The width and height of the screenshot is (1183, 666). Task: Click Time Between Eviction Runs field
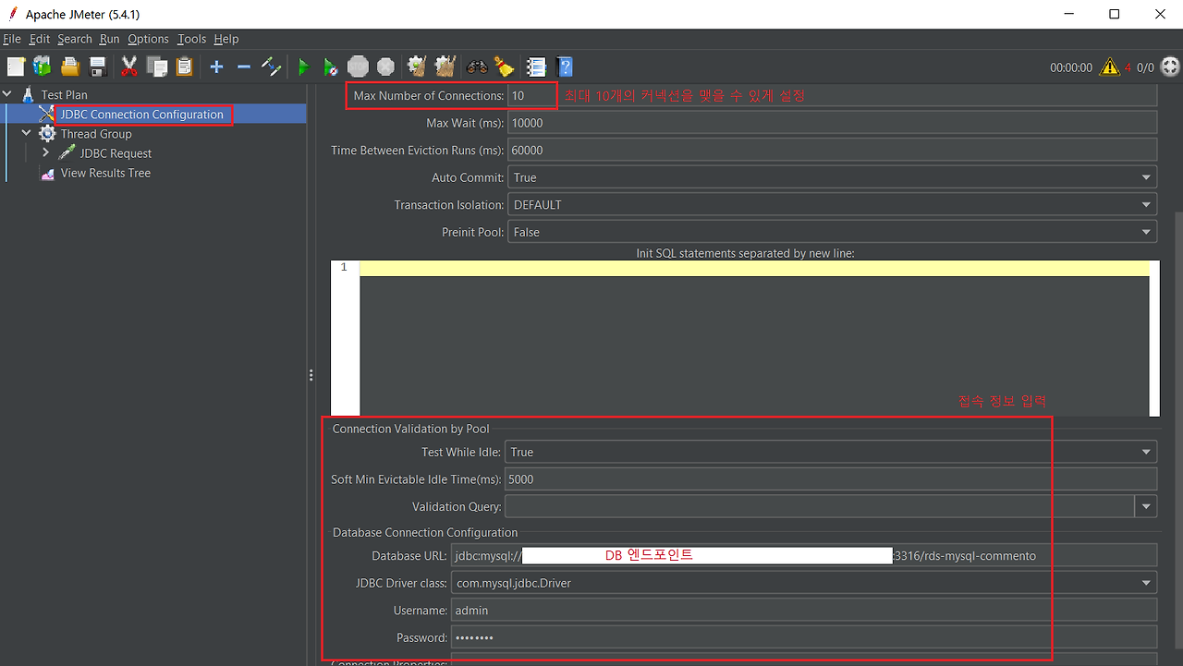(832, 150)
